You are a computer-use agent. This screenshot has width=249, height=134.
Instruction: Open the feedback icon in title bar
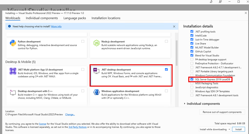pyautogui.click(x=220, y=2)
